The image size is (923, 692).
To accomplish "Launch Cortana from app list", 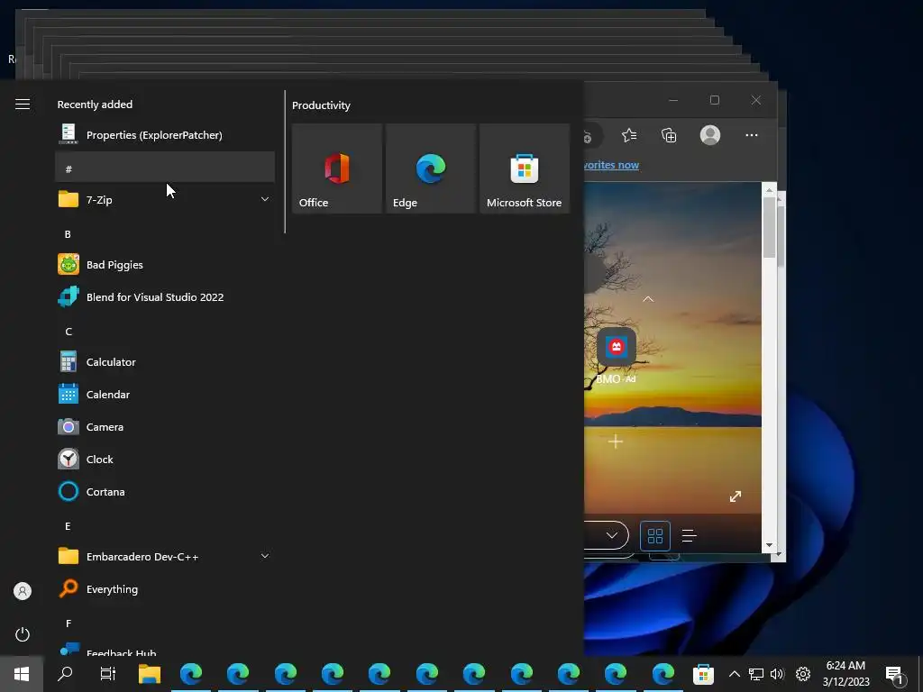I will click(165, 491).
